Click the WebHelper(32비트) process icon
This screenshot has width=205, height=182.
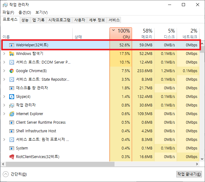[x=12, y=45]
